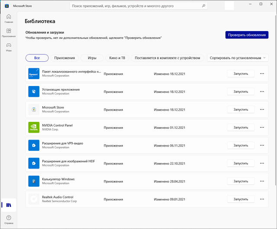The image size is (277, 229).
Task: Launch Установщик приложения with Запустить
Action: 241,92
